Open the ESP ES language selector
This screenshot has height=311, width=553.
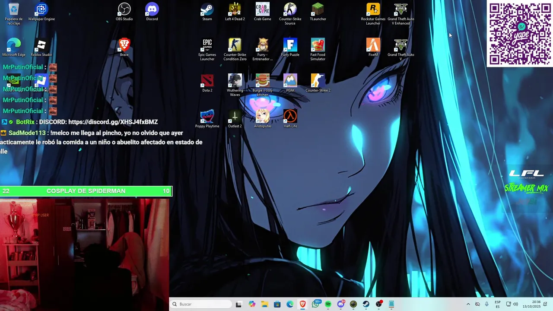[498, 304]
